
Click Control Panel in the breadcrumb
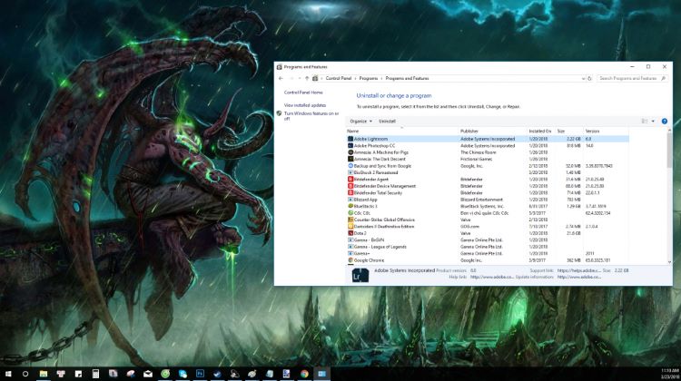[x=339, y=79]
